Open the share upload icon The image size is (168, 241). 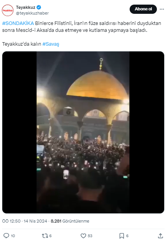pos(160,236)
